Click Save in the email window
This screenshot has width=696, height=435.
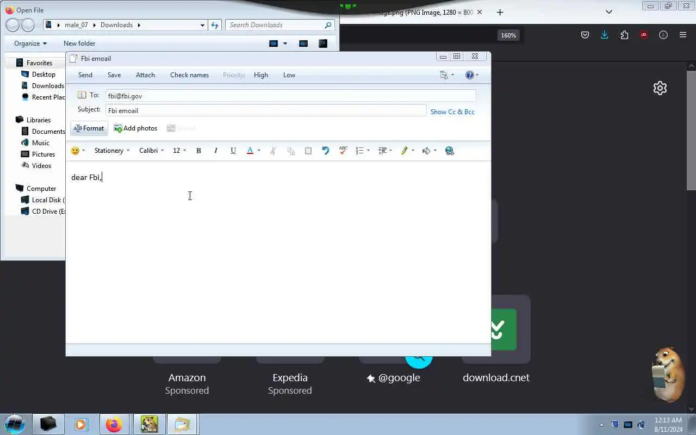click(x=114, y=75)
